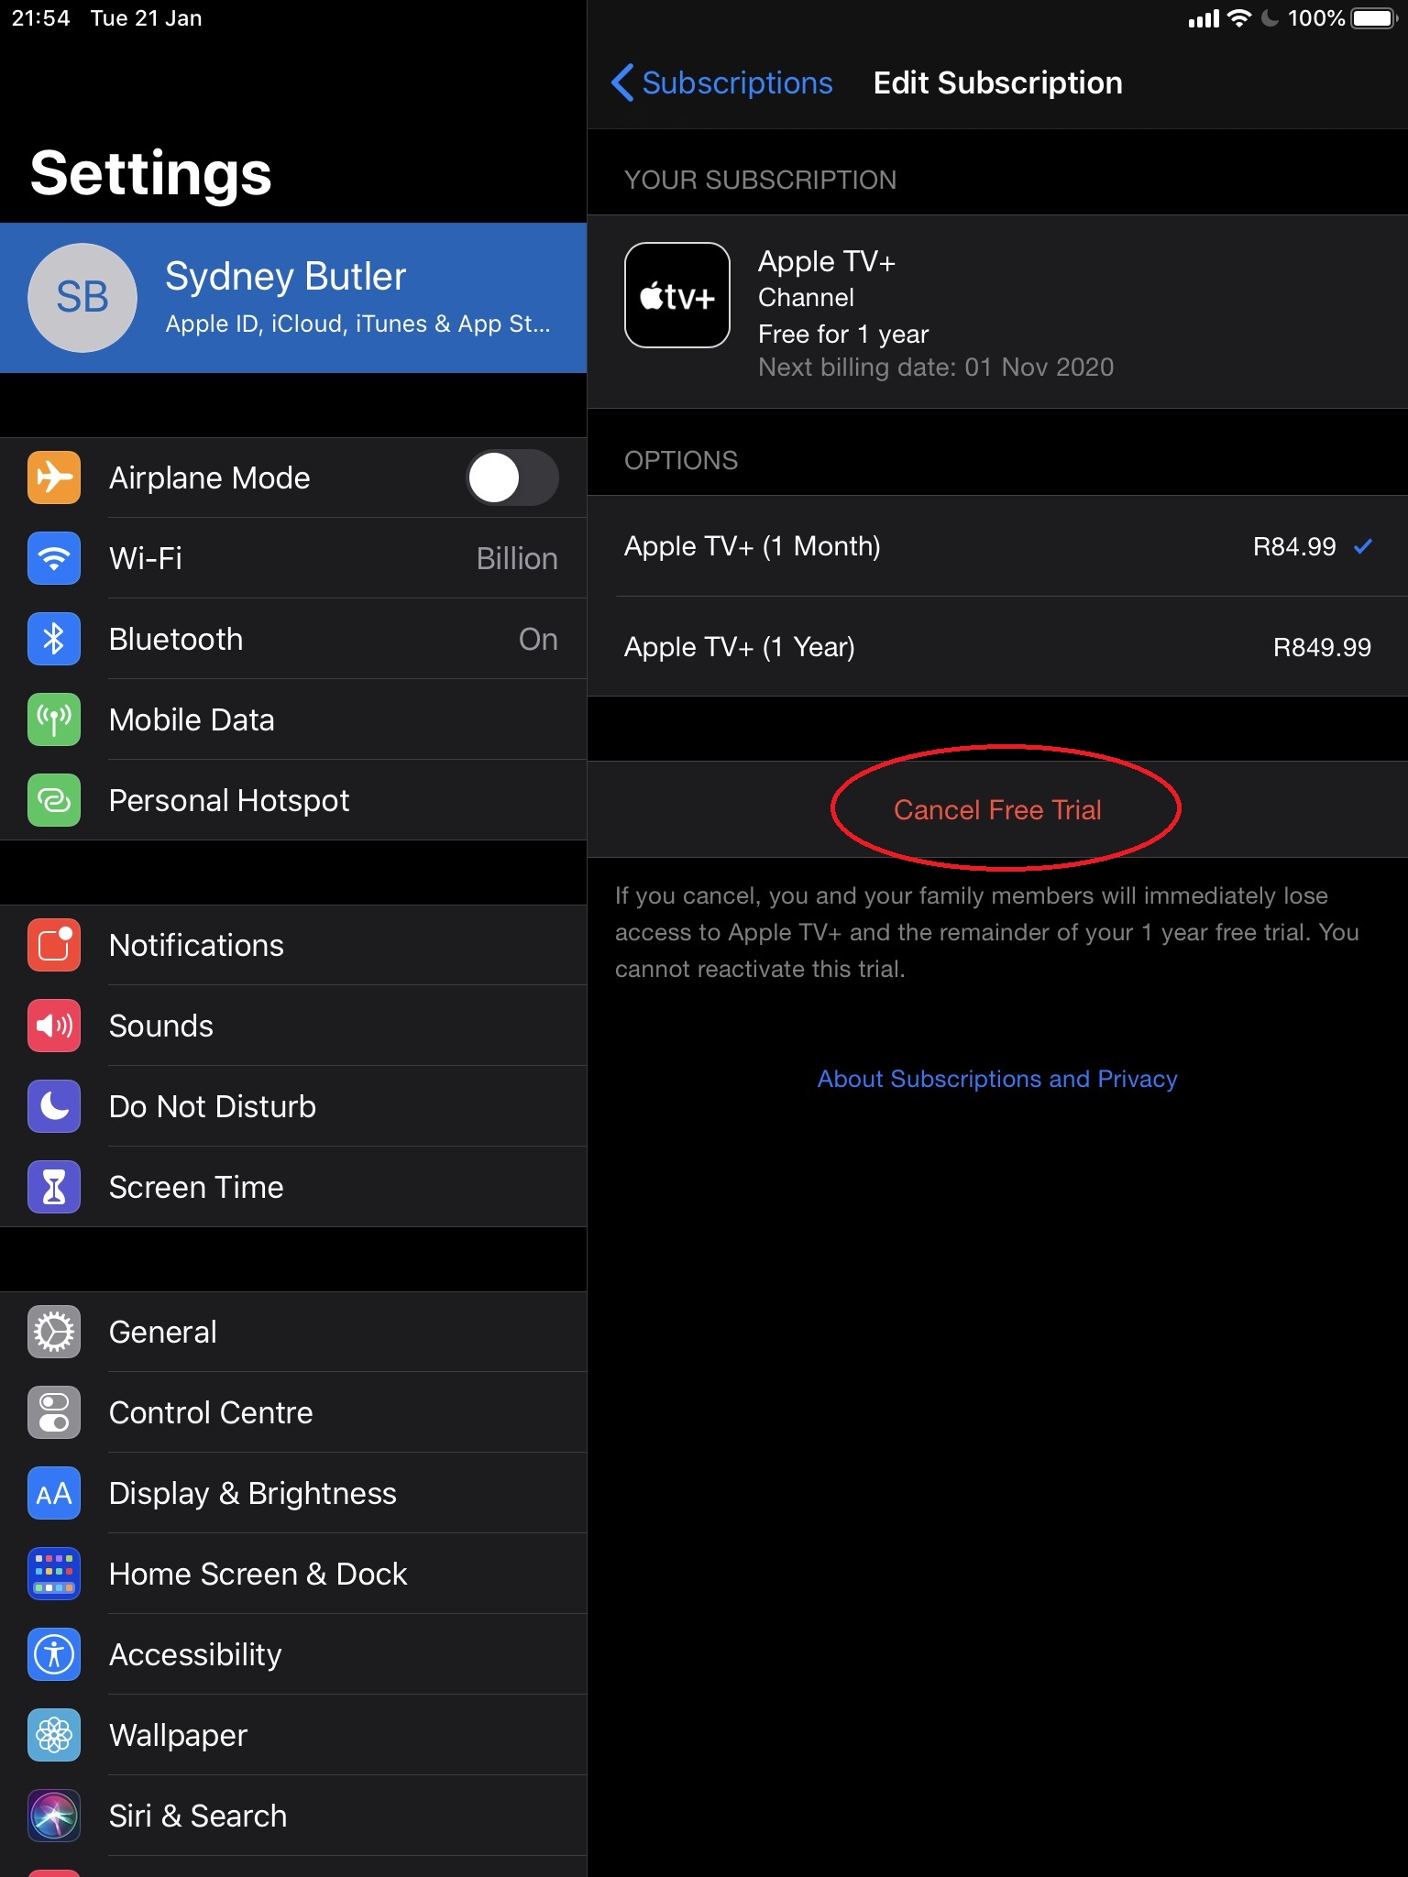Open Sounds settings row

(x=293, y=1026)
